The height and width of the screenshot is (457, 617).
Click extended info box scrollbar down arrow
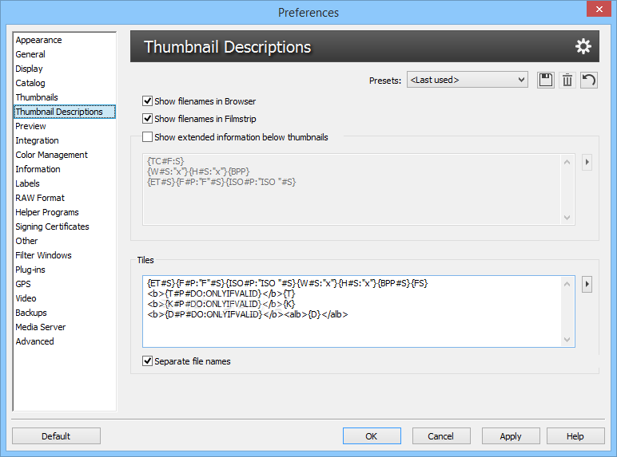(x=567, y=218)
